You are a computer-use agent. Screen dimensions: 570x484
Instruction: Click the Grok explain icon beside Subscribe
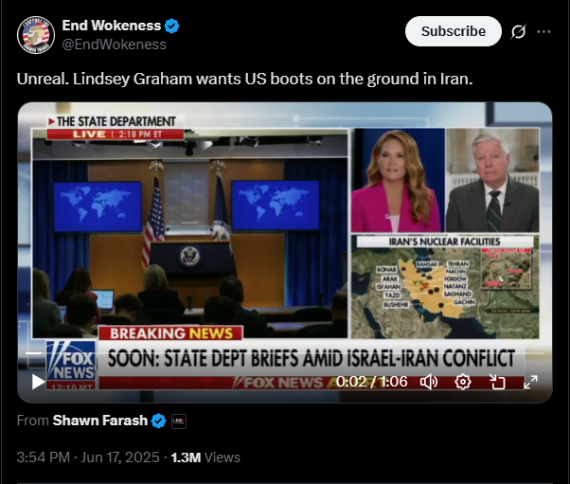pos(518,31)
